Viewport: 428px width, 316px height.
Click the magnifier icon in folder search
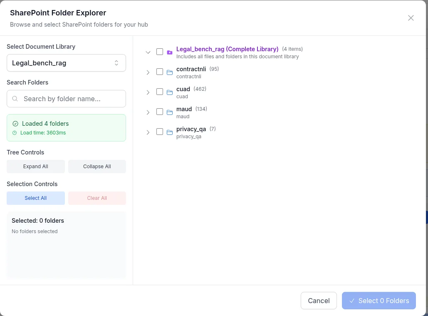coord(15,99)
